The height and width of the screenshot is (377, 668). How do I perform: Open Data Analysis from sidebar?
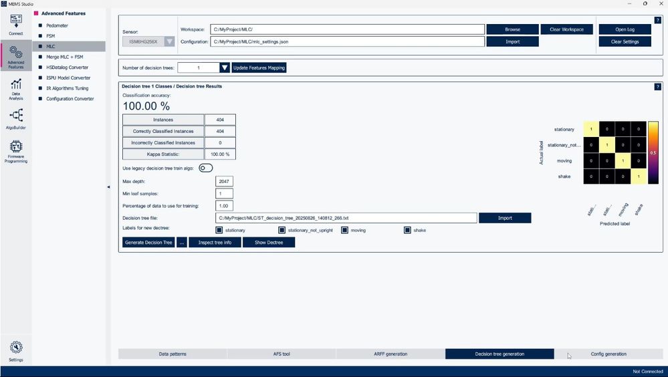point(16,90)
